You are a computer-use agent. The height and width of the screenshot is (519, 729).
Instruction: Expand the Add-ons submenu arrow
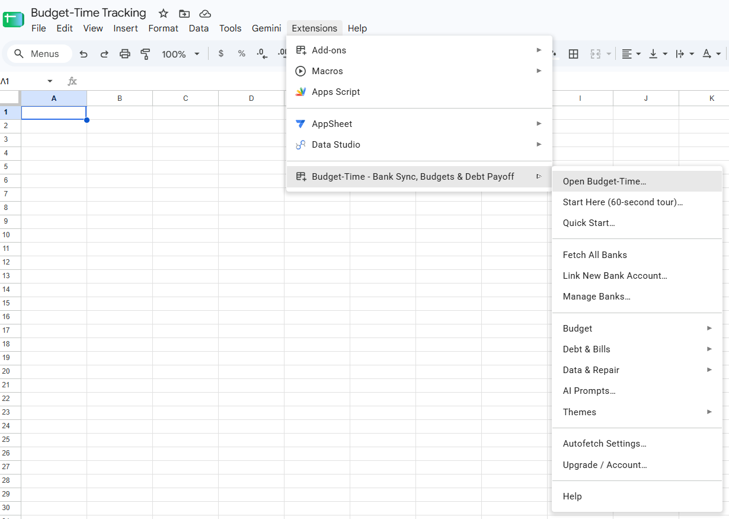(x=539, y=50)
